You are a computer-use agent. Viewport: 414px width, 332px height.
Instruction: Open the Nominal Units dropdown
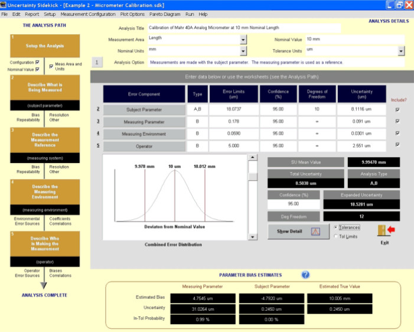coord(243,51)
